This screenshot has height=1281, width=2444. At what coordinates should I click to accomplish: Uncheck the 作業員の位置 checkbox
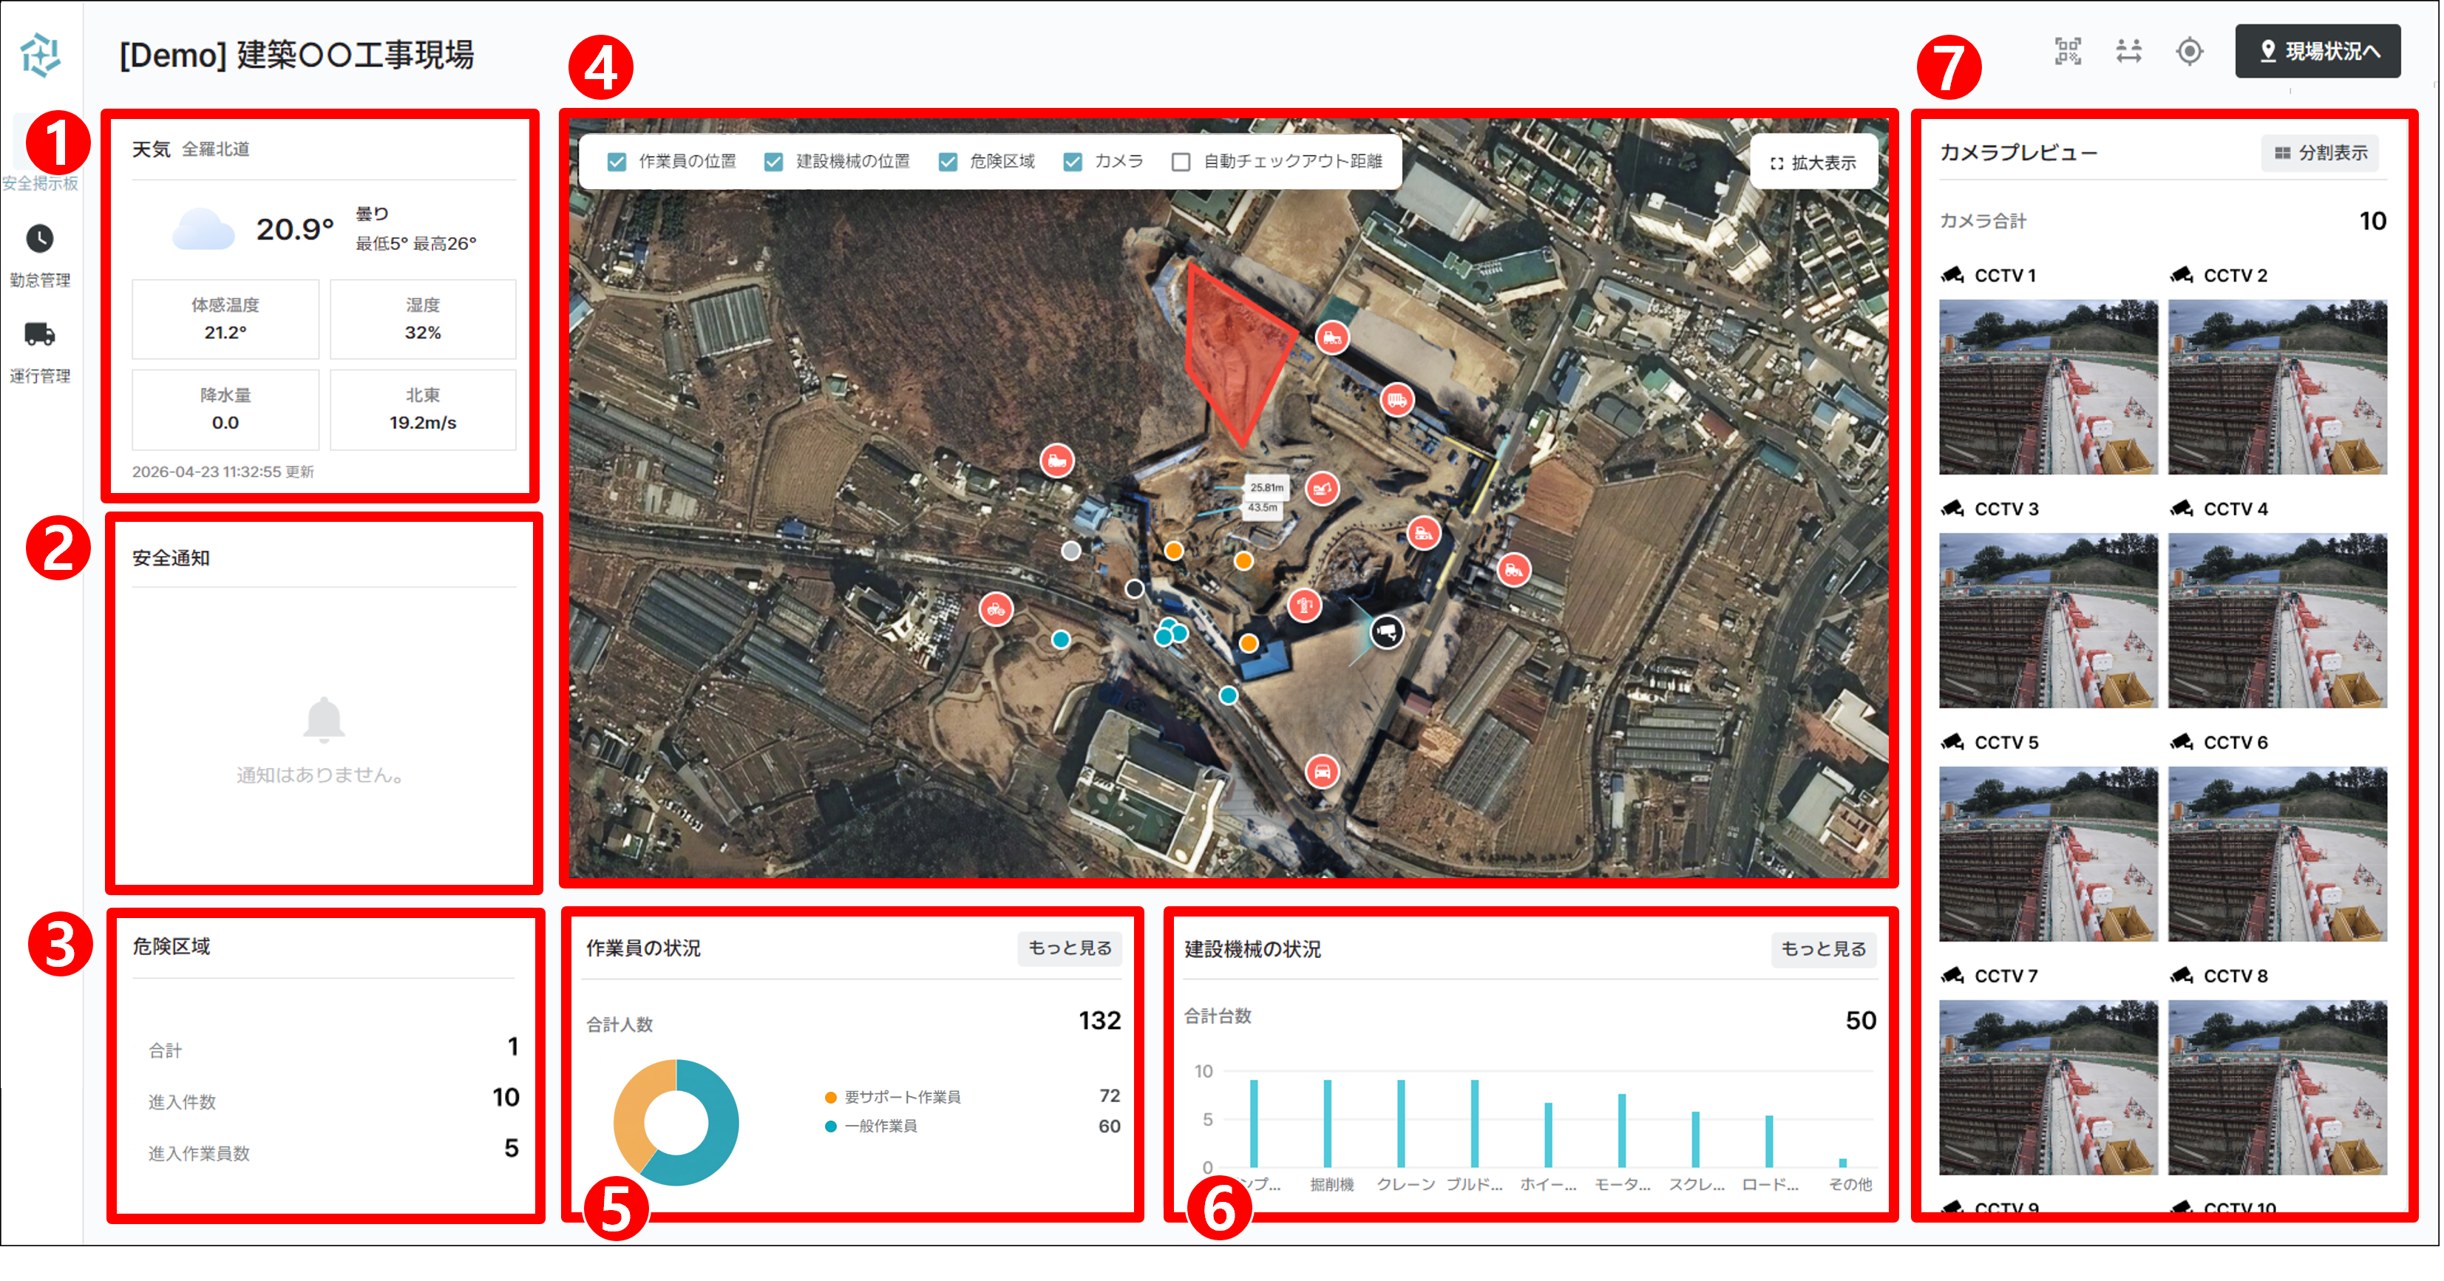click(x=617, y=163)
